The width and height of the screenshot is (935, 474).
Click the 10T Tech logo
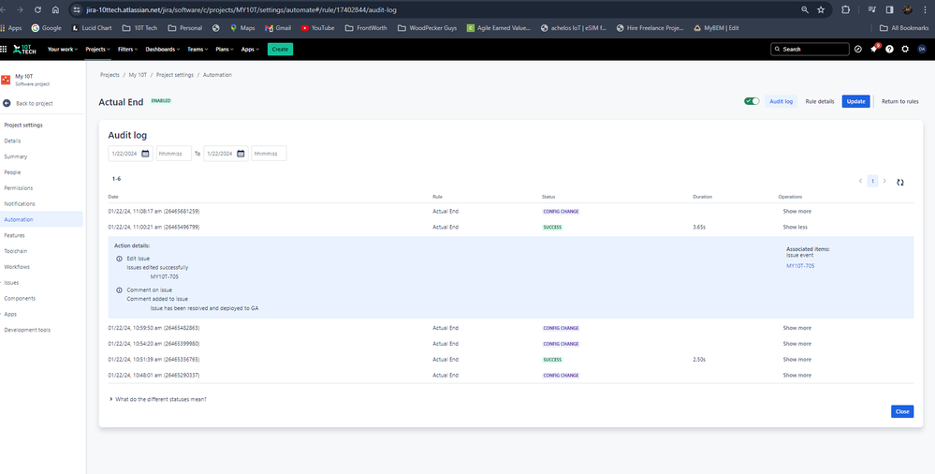pyautogui.click(x=24, y=49)
